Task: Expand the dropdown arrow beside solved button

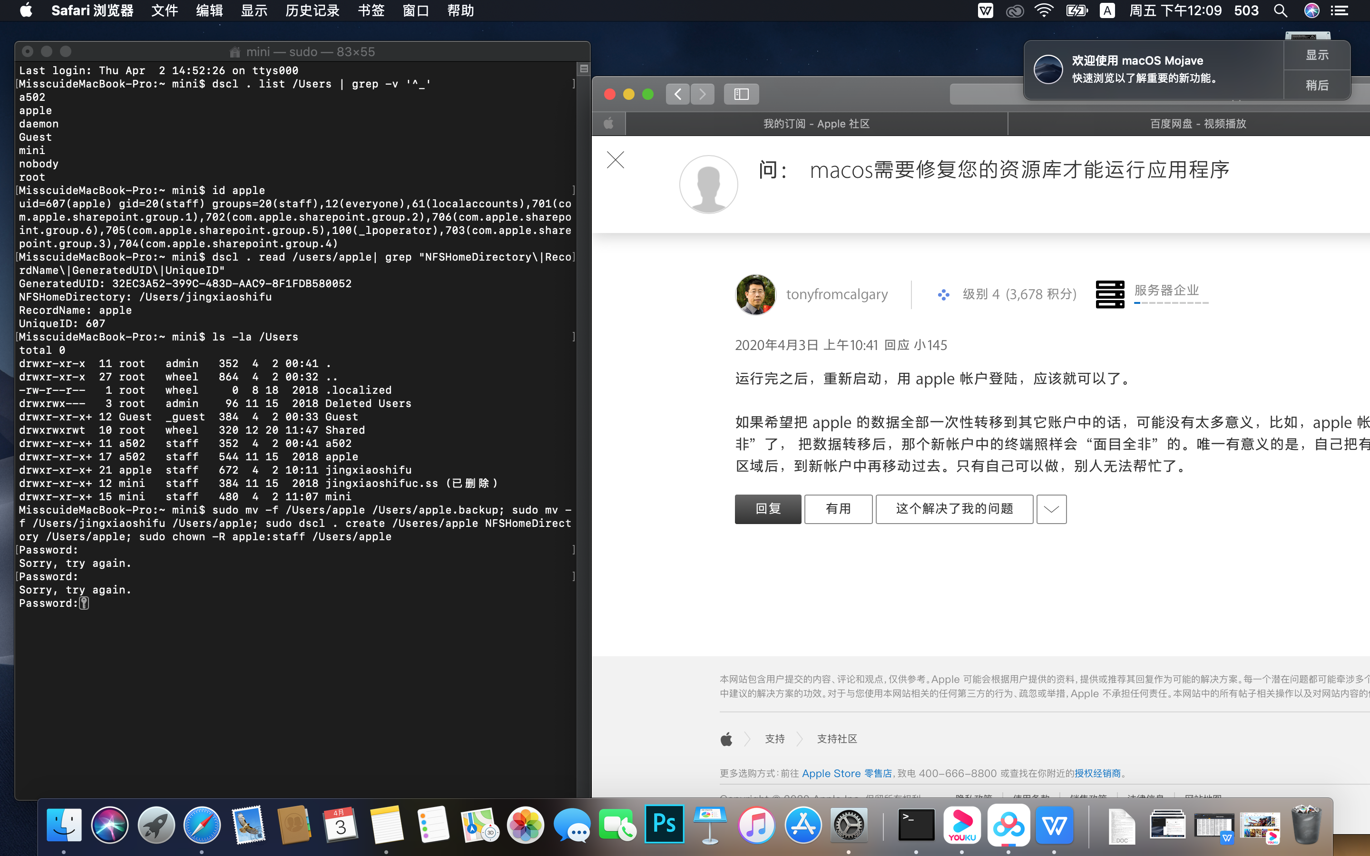Action: [1051, 509]
